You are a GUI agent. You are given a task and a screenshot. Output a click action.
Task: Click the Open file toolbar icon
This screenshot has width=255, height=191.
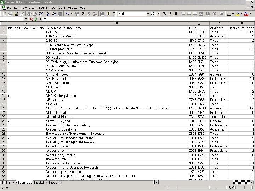point(10,14)
